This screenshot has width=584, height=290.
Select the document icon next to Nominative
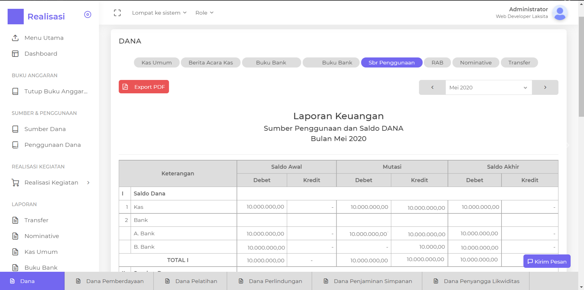click(x=16, y=236)
